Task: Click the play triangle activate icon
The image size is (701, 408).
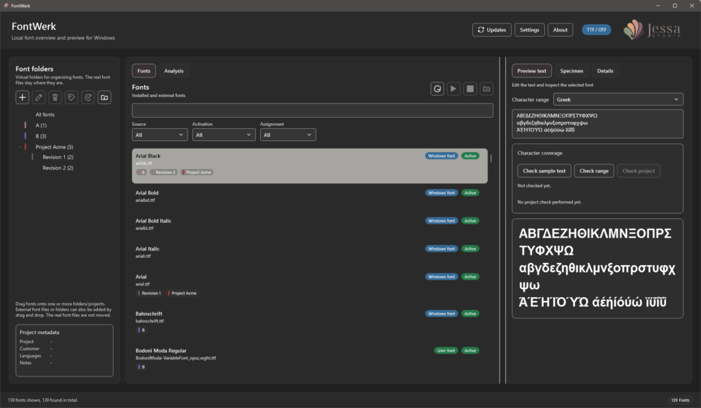Action: tap(453, 89)
